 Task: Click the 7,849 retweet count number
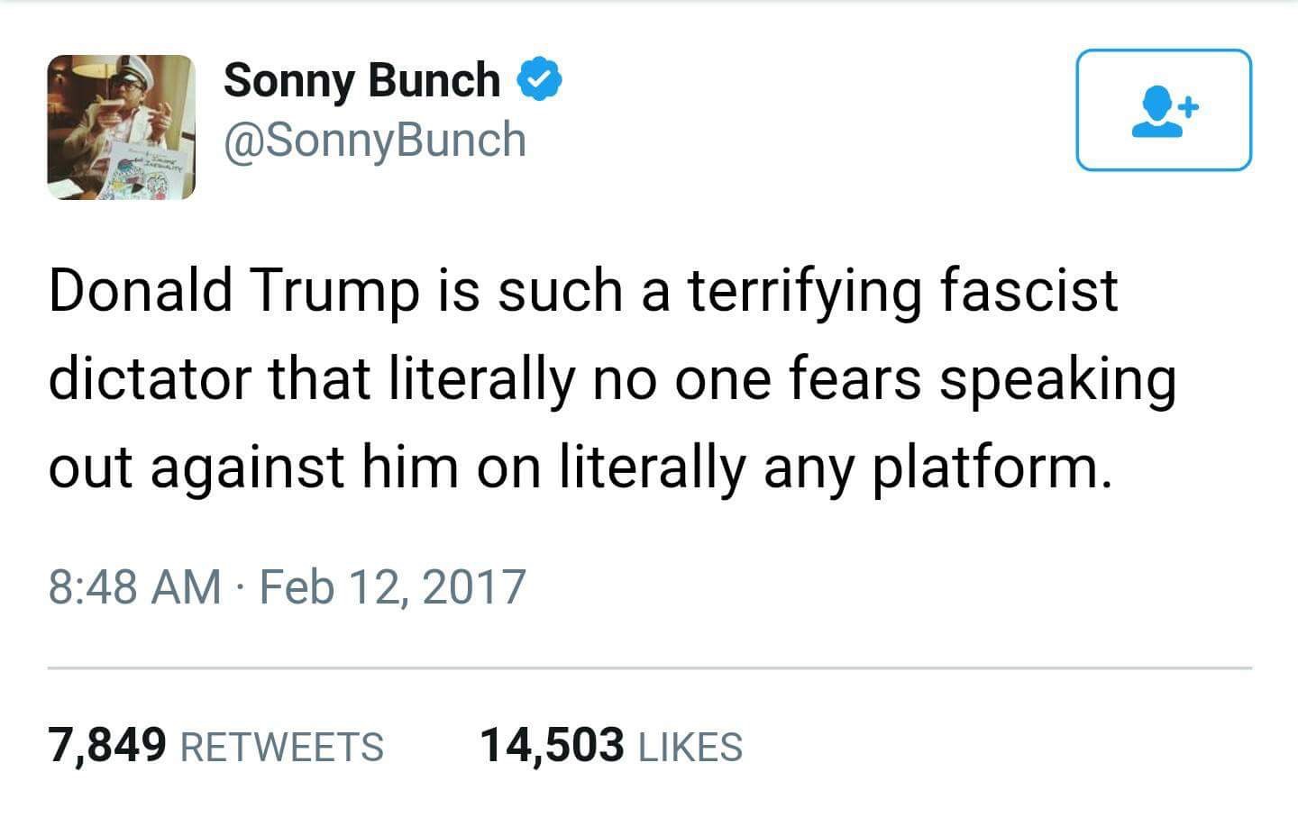coord(108,745)
